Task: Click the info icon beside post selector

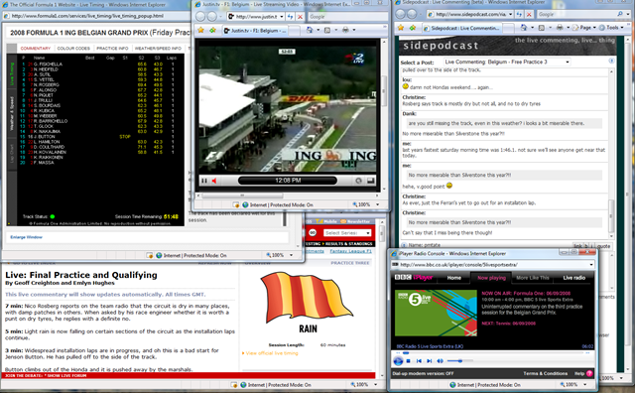Action: 611,61
